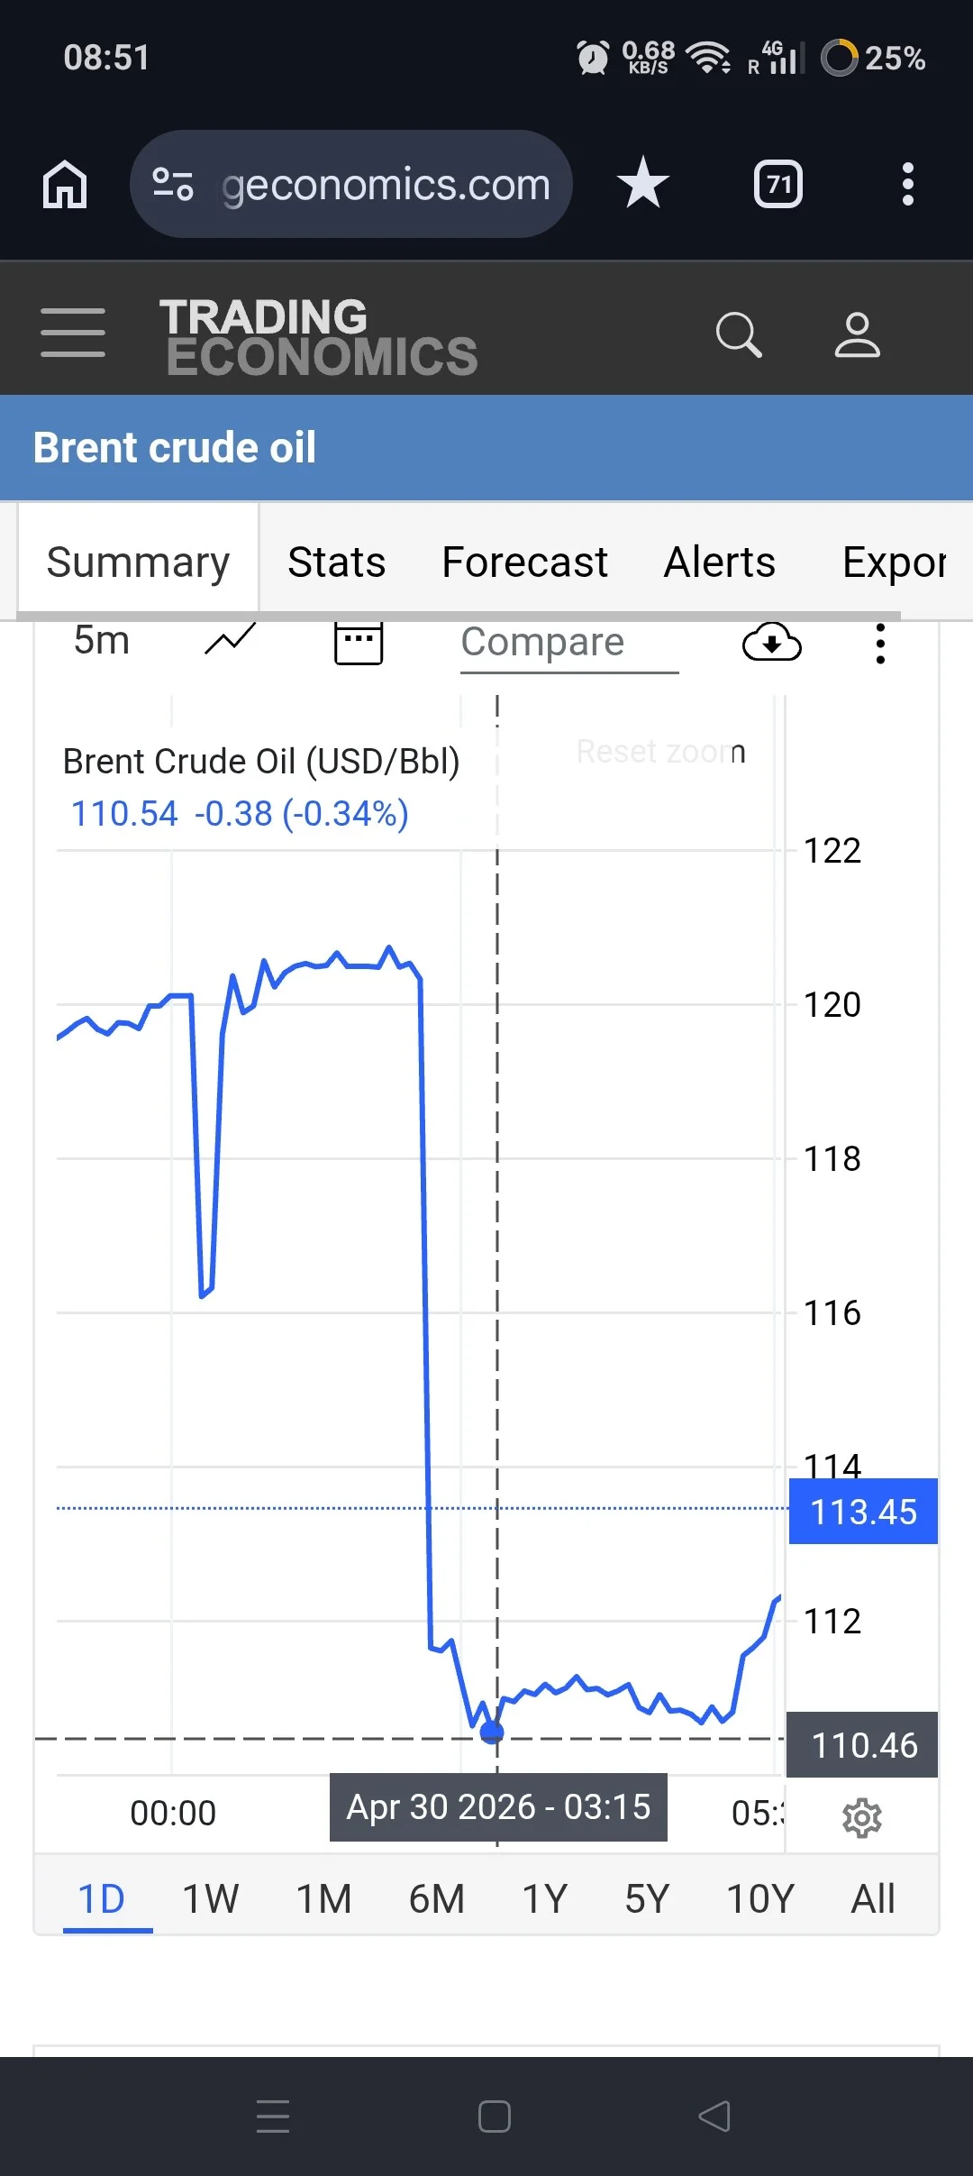Click the Reset zoom button
973x2176 pixels.
tap(661, 752)
